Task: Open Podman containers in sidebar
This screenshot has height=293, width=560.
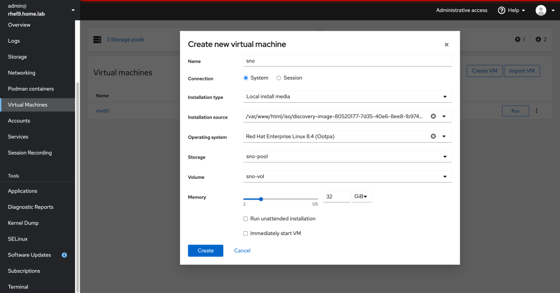Action: [31, 89]
